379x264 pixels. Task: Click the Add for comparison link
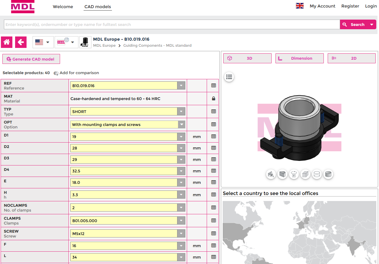coord(76,73)
